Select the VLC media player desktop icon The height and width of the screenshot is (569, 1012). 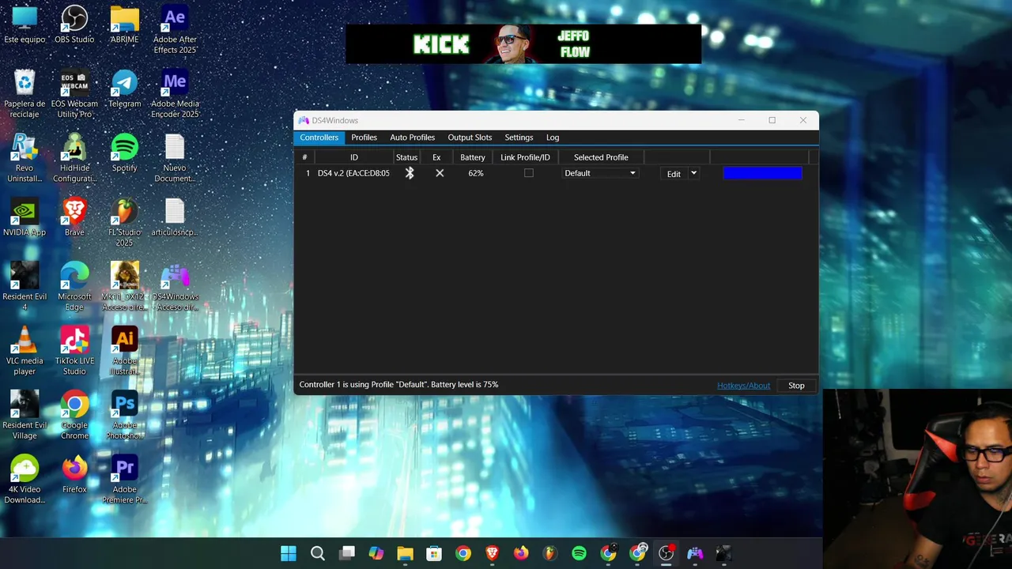(25, 351)
